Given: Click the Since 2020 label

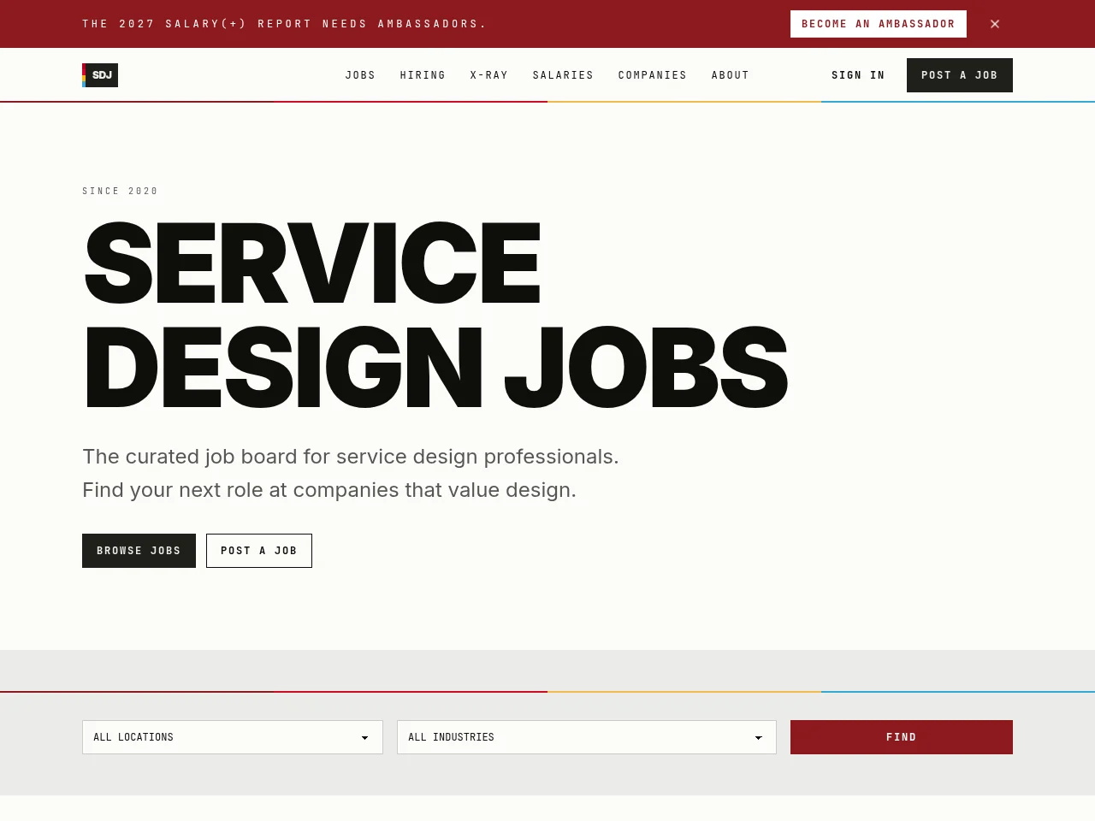Looking at the screenshot, I should point(121,191).
